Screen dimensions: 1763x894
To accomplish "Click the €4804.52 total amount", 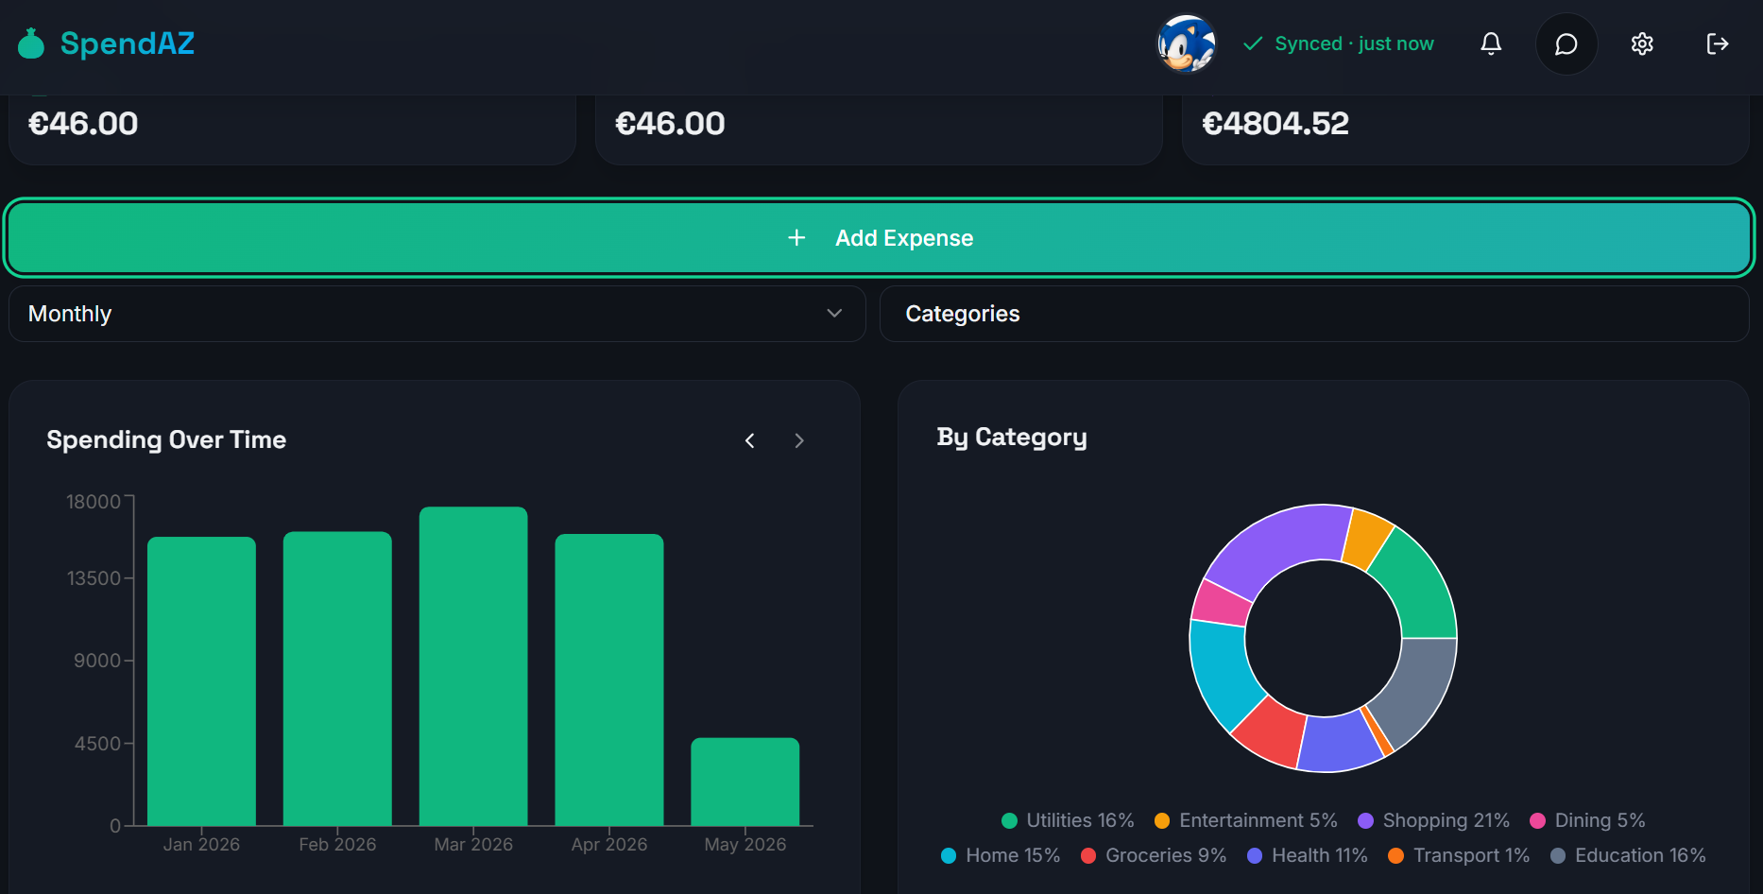I will point(1275,123).
